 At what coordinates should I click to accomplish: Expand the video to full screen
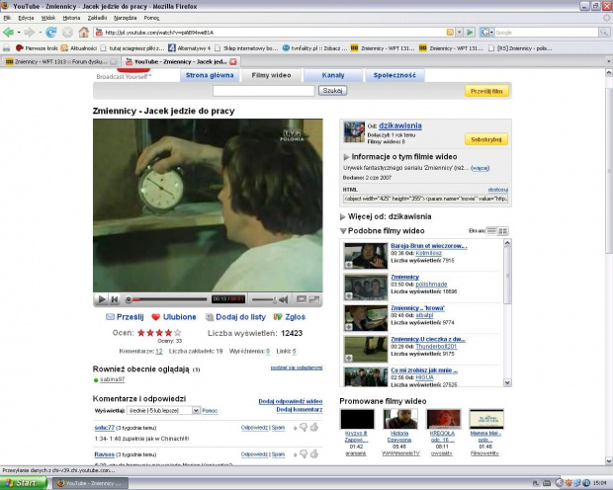pyautogui.click(x=314, y=299)
